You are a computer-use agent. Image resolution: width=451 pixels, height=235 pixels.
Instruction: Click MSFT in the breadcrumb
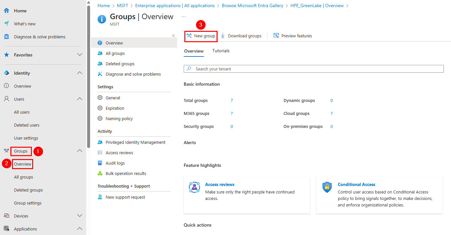122,6
